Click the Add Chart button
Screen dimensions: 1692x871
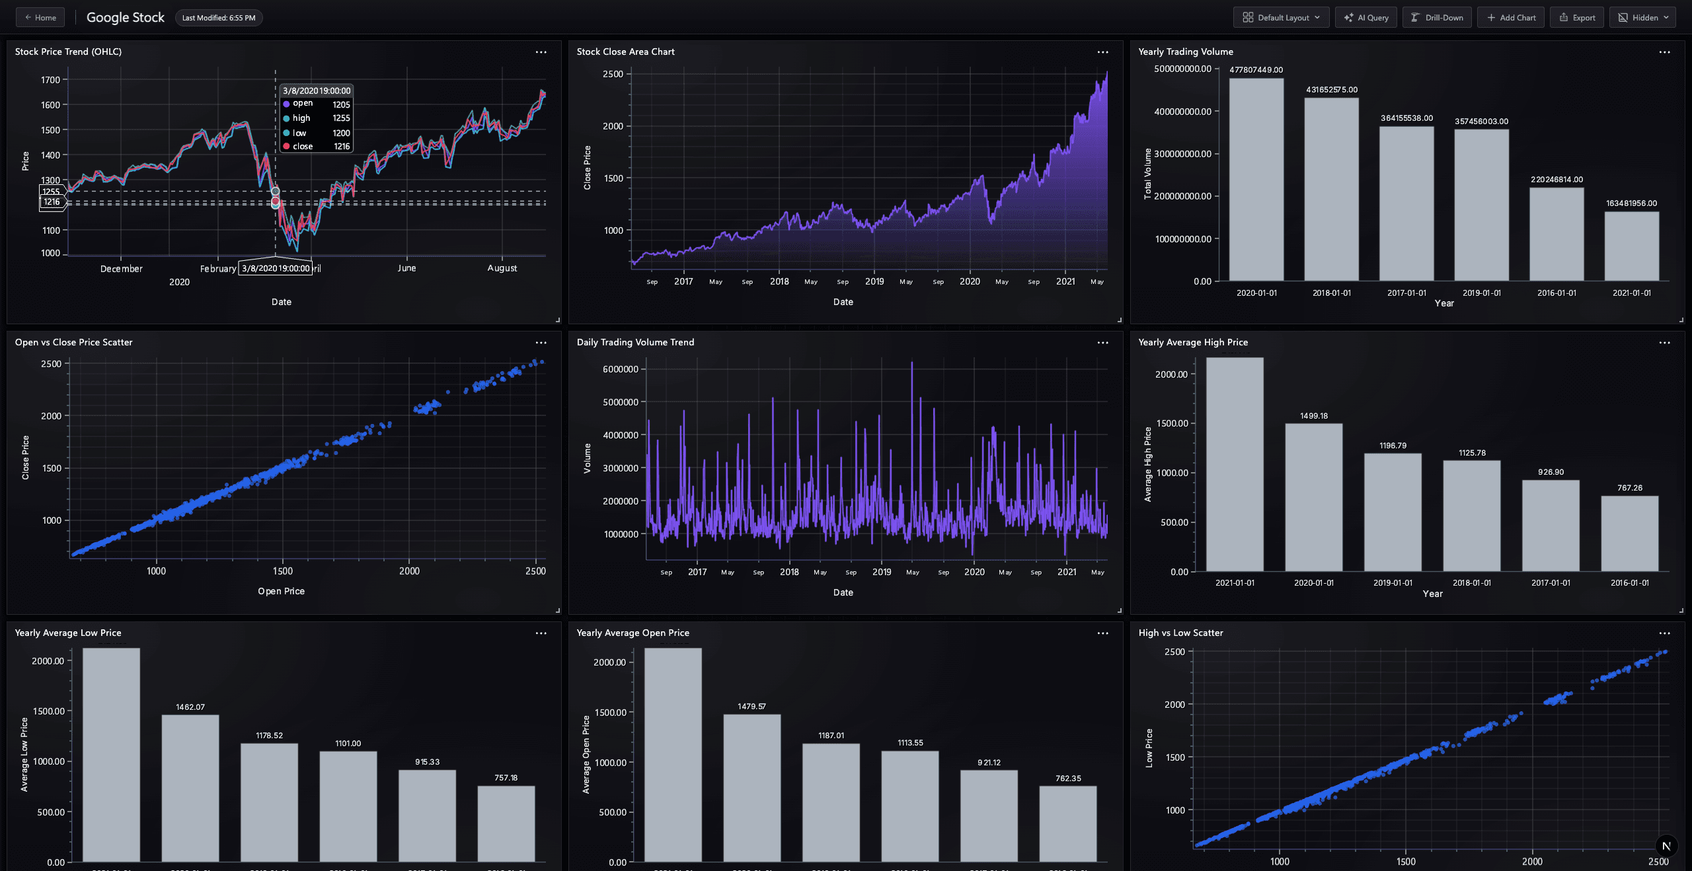coord(1511,18)
